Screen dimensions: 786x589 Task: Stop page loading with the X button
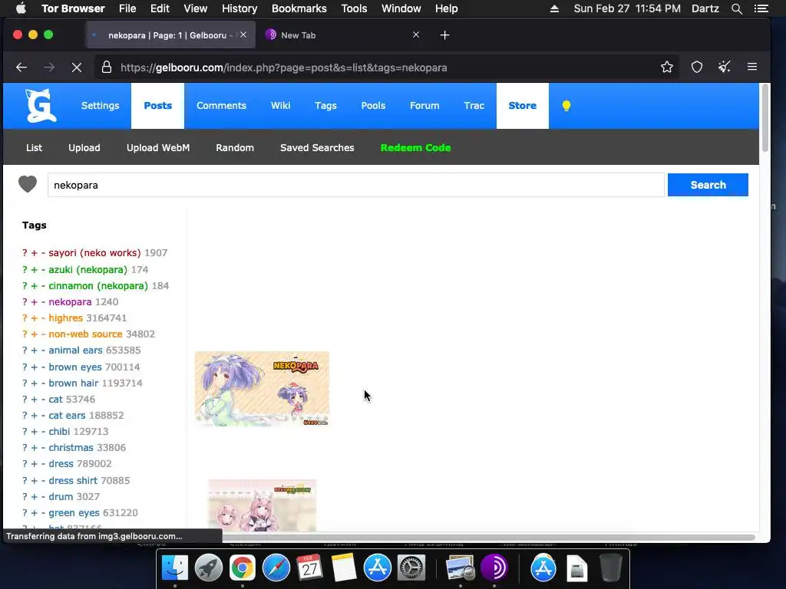coord(76,67)
